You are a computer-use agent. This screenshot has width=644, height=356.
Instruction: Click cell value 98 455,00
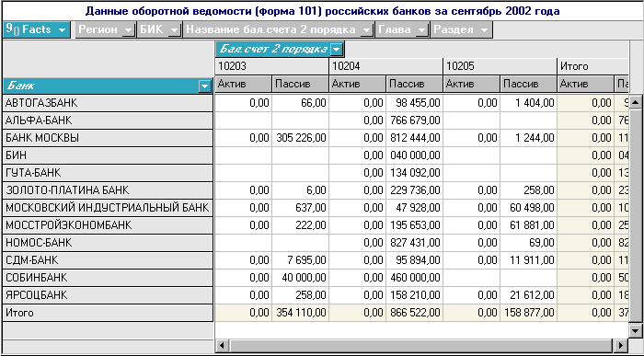point(414,103)
